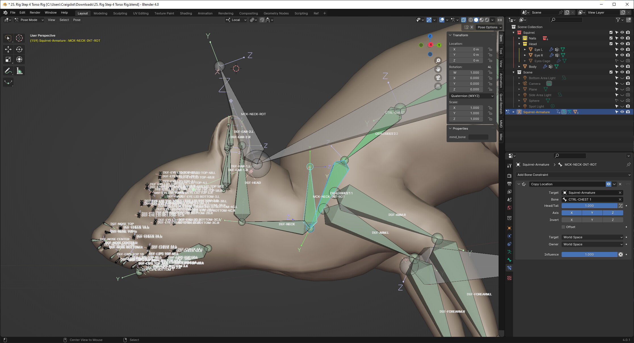Clear the CTRL-CHEST 1 bone field
Viewport: 634px width, 343px height.
[620, 199]
